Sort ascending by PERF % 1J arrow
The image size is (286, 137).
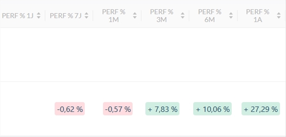coord(39,14)
